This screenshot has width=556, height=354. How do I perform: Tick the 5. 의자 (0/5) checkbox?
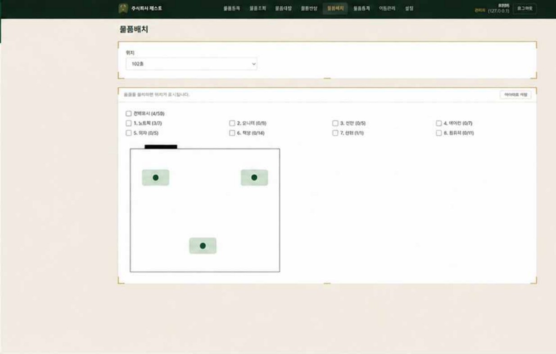(x=129, y=133)
